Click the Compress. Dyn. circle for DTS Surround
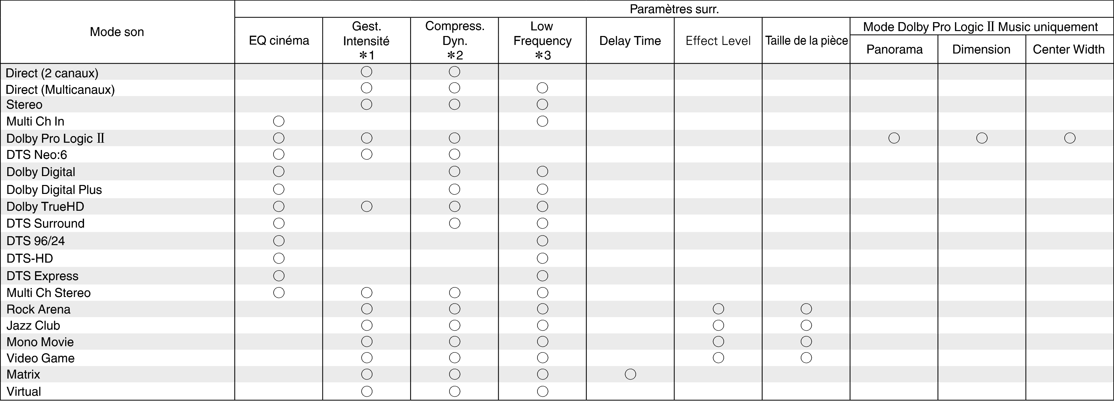This screenshot has height=403, width=1114. pyautogui.click(x=454, y=223)
